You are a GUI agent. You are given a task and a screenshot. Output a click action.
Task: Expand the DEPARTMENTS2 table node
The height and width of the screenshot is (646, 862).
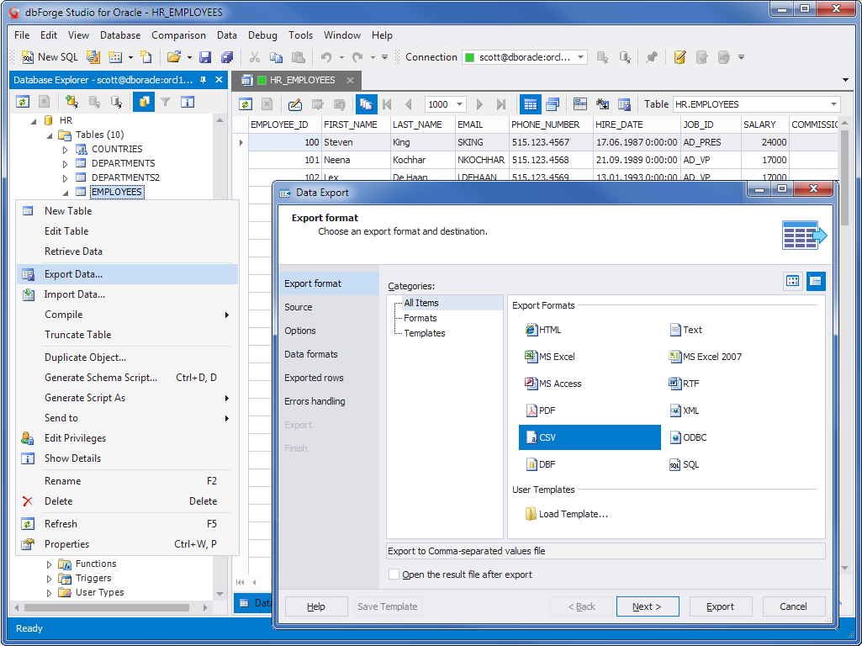click(x=66, y=178)
